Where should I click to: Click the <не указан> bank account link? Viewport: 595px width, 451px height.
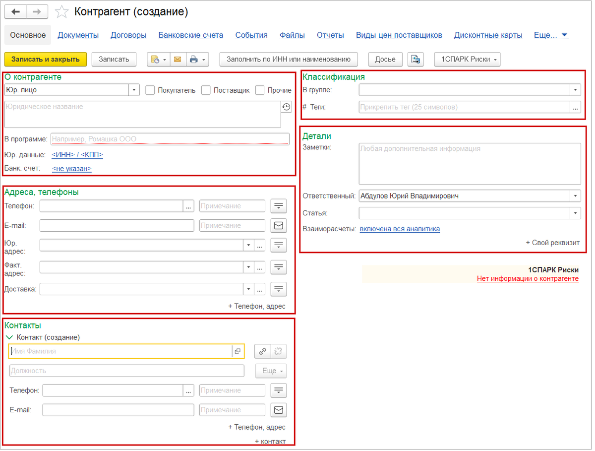pyautogui.click(x=72, y=169)
